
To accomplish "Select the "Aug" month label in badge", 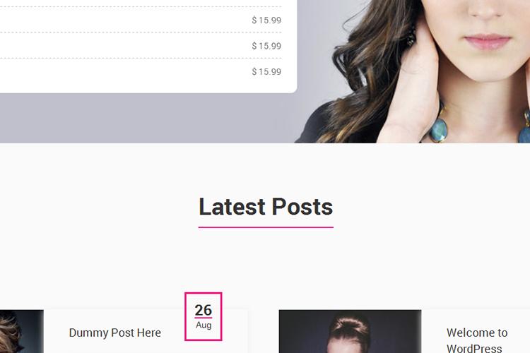I will [204, 325].
